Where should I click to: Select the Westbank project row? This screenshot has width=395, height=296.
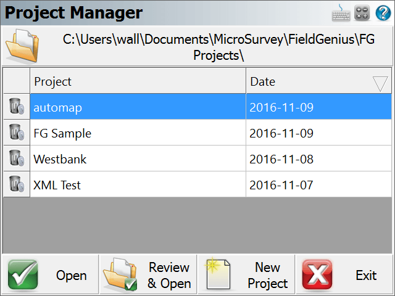point(210,158)
